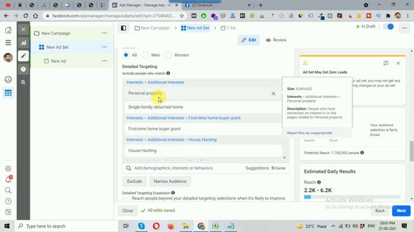Remove the Personal property interest
Image resolution: width=414 pixels, height=232 pixels.
273,93
